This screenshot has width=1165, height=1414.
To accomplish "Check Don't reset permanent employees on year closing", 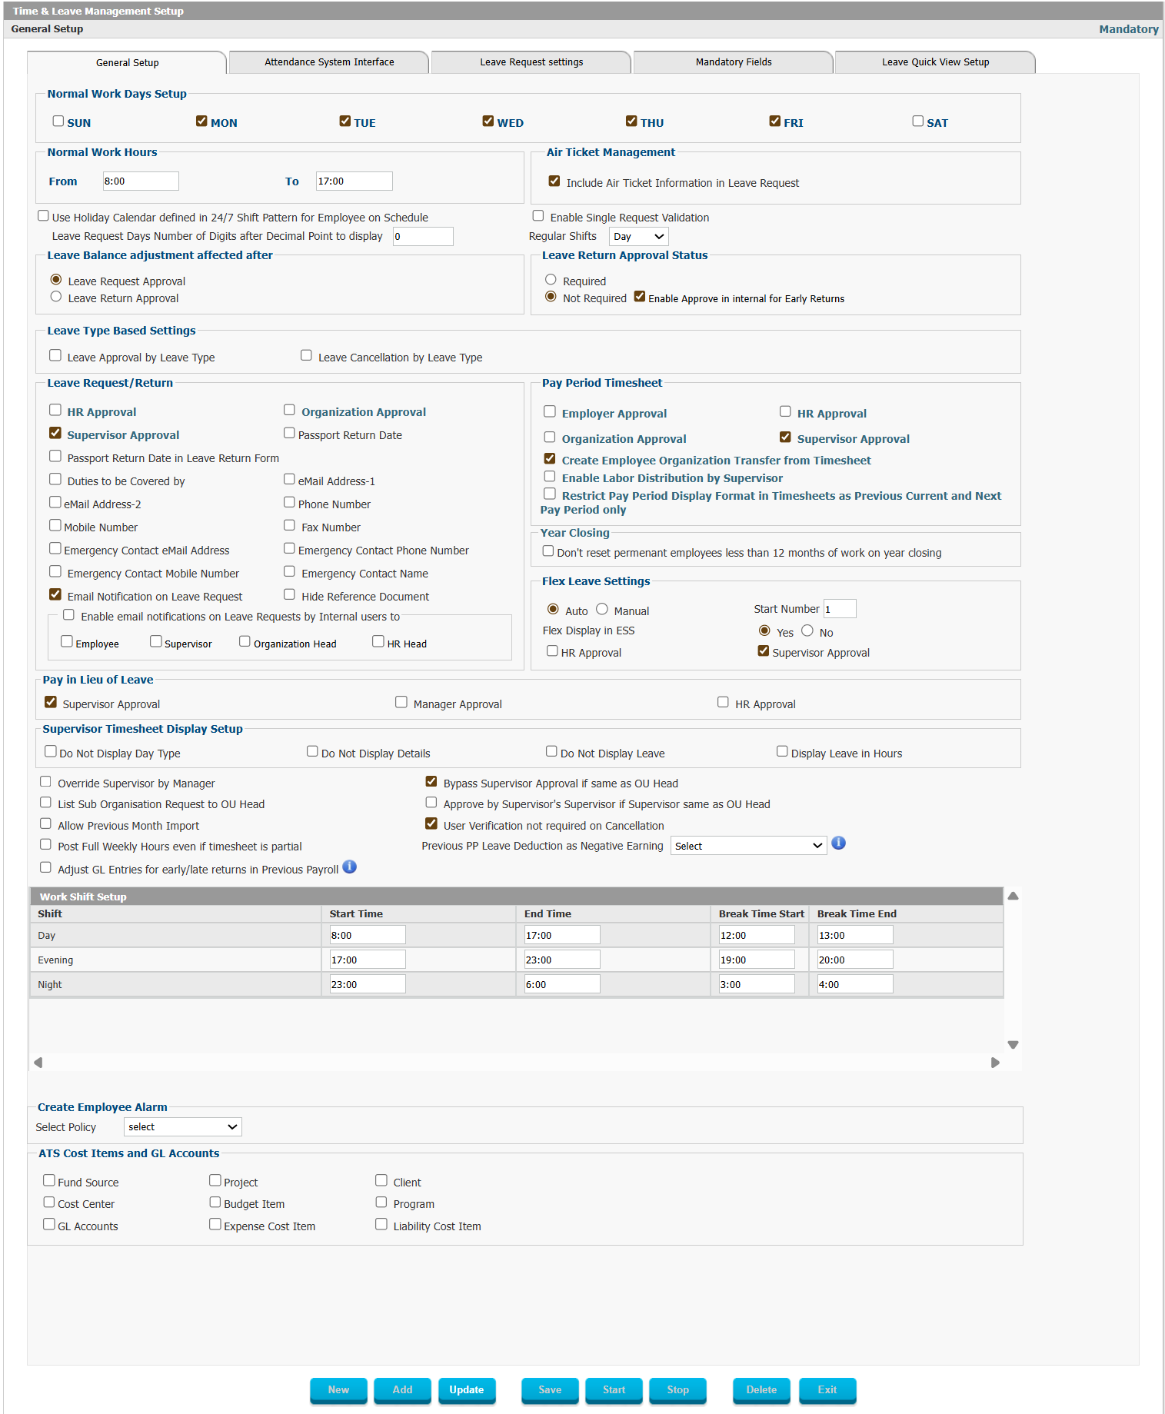I will click(x=548, y=551).
